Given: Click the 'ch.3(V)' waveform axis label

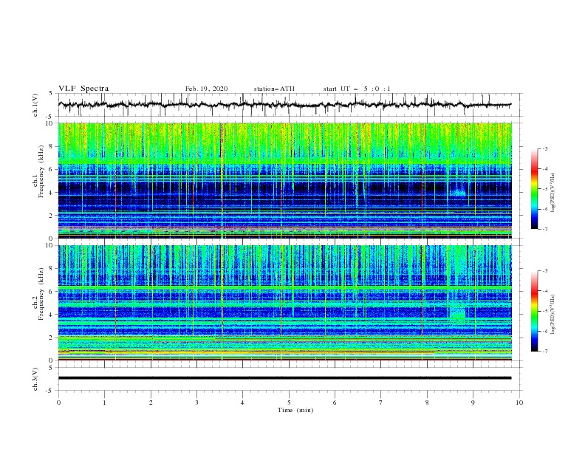Looking at the screenshot, I should pos(35,379).
